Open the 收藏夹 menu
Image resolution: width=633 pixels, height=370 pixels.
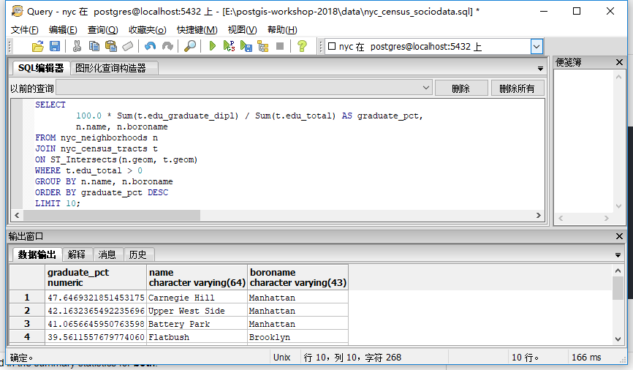pos(148,30)
